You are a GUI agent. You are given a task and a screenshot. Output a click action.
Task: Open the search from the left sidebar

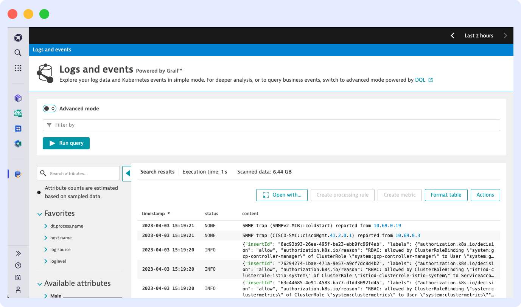pos(18,53)
